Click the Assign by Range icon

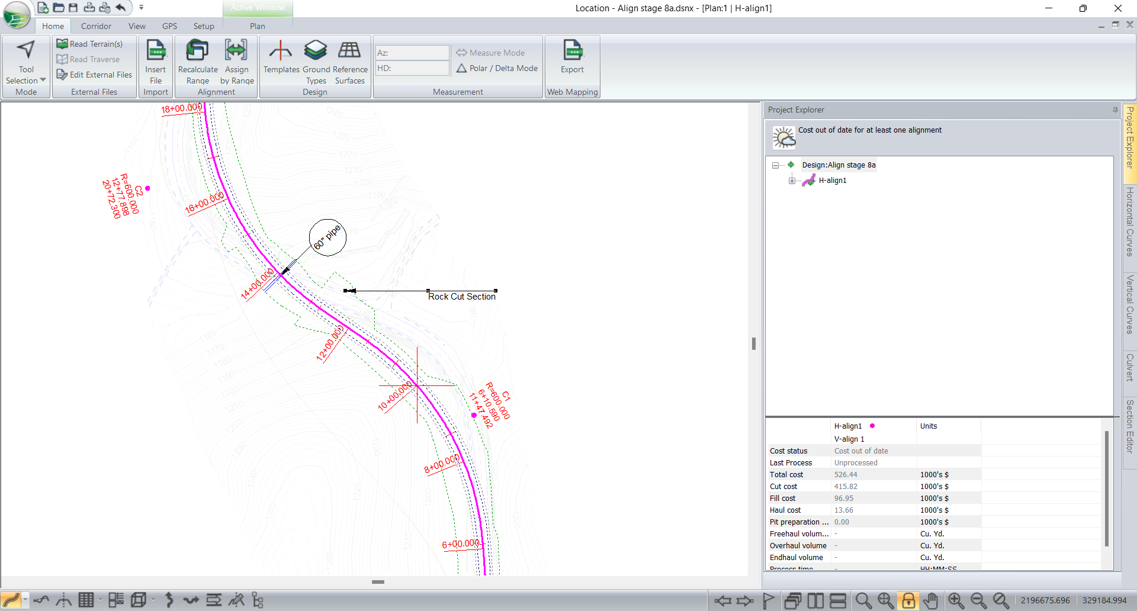(x=236, y=51)
